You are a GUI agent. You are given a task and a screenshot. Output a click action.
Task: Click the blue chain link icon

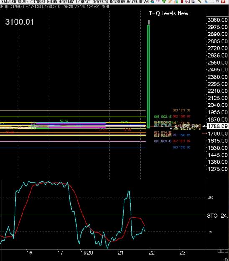coord(206,2)
